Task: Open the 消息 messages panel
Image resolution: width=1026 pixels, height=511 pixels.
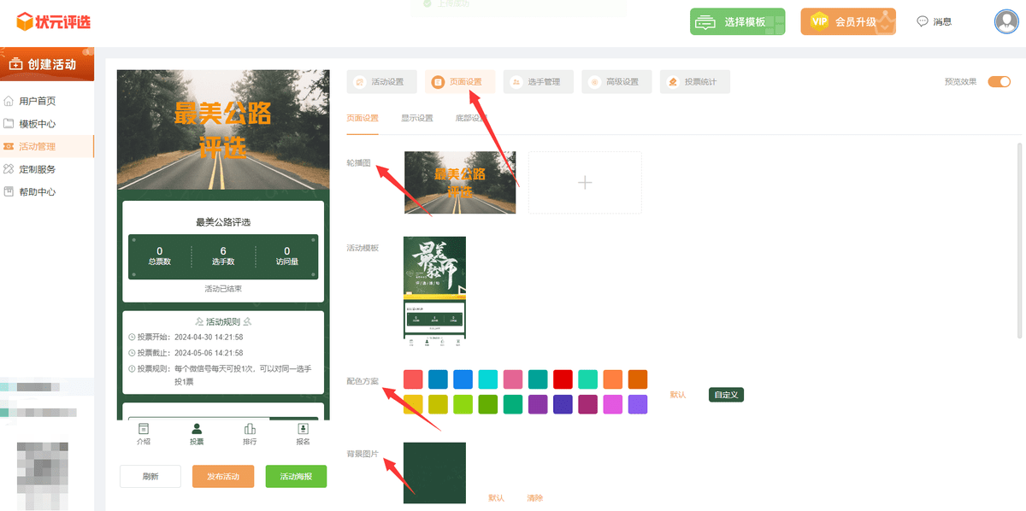Action: 935,21
